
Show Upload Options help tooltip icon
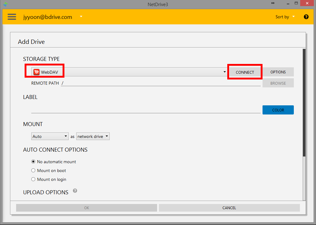click(x=75, y=191)
